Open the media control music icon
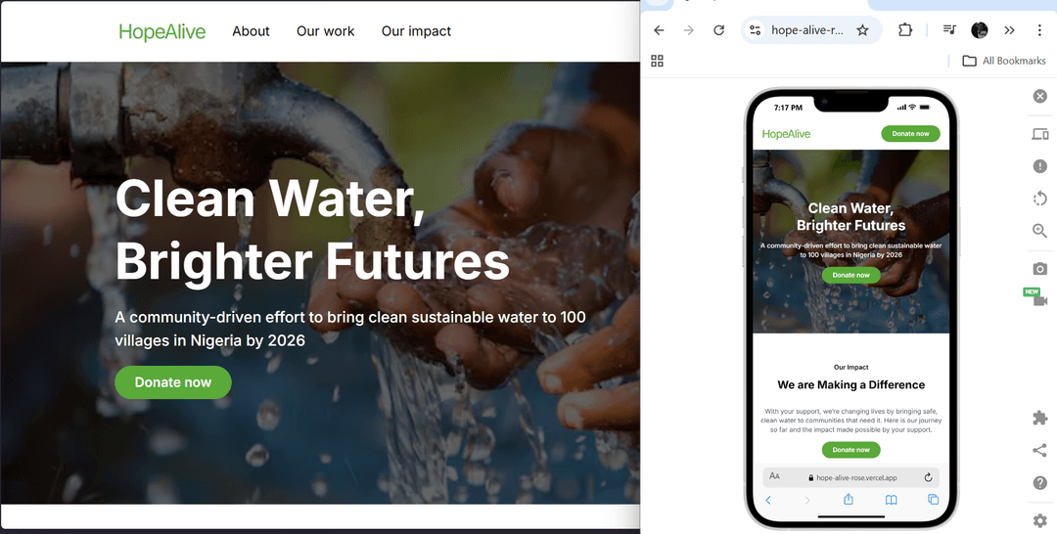1057x534 pixels. (x=949, y=30)
